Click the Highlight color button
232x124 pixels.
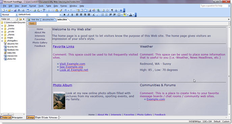coord(125,14)
